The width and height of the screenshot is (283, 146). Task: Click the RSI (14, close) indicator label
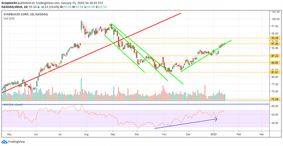coord(13,105)
